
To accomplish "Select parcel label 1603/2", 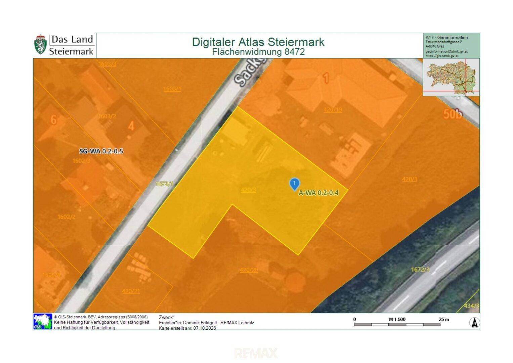I will pos(107,116).
